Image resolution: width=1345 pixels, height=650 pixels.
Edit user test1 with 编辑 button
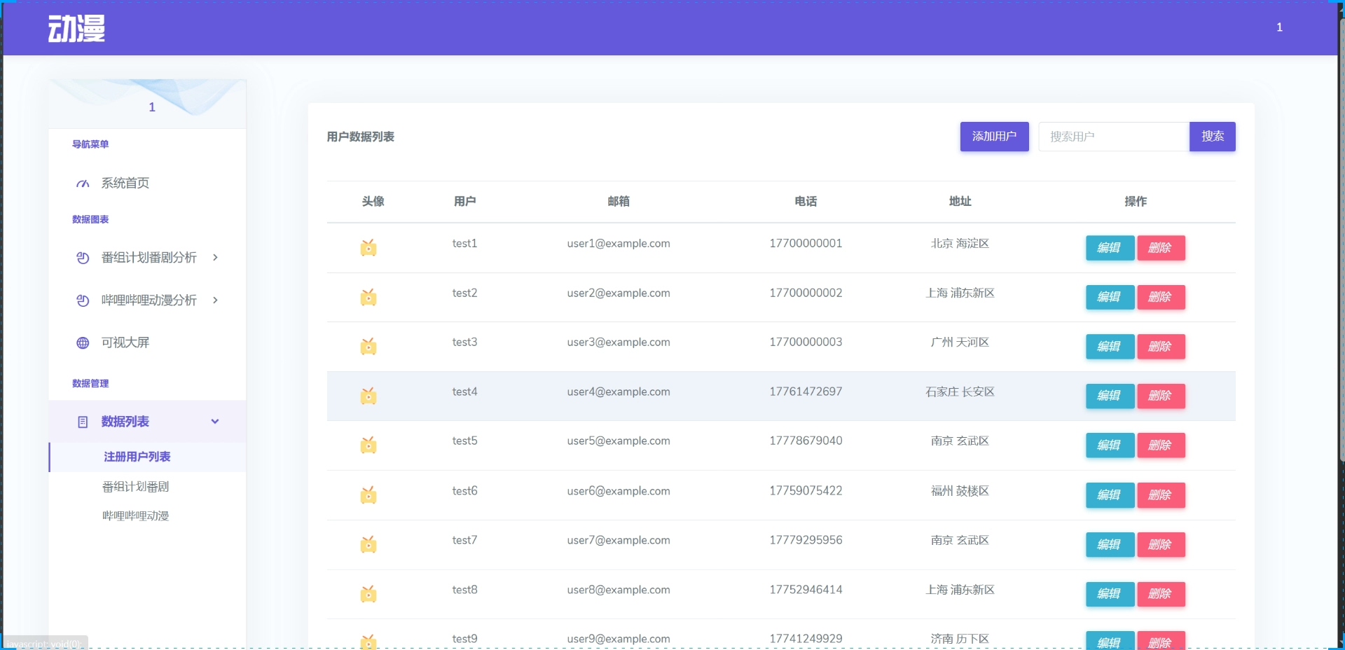1110,248
